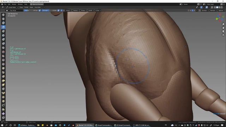Toggle the camera view gizmo

(223, 31)
